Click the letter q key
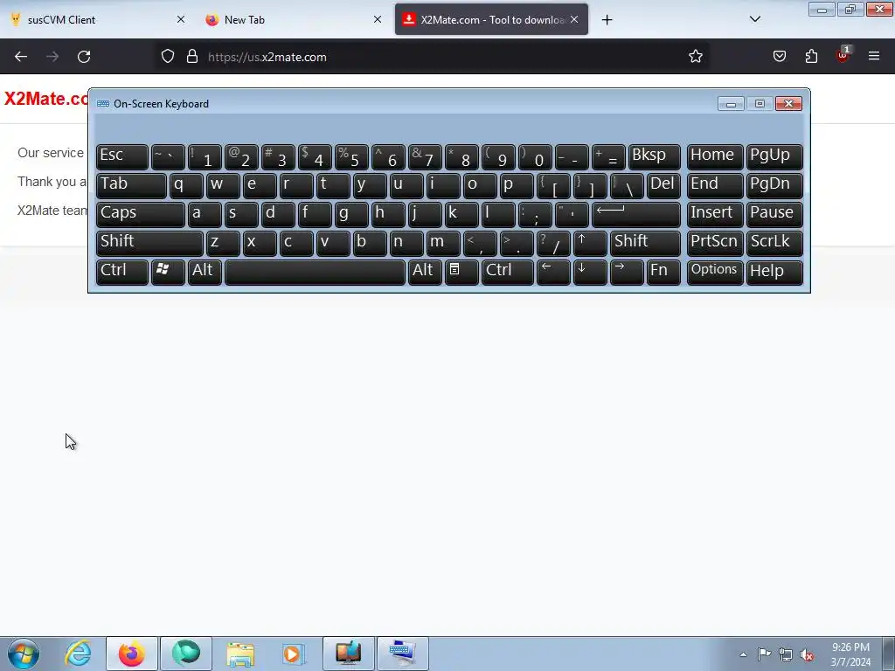Image resolution: width=895 pixels, height=671 pixels. tap(186, 185)
